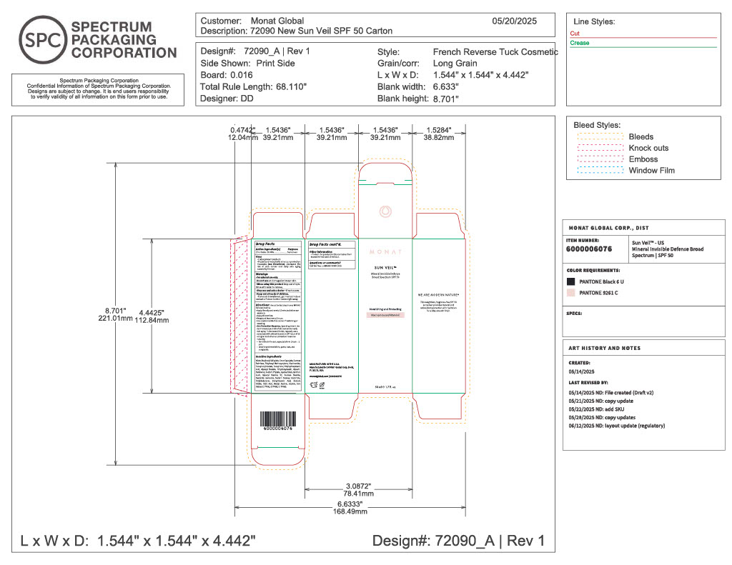Select the PANTONE 9261 C swatch
Image resolution: width=732 pixels, height=565 pixels.
(570, 294)
